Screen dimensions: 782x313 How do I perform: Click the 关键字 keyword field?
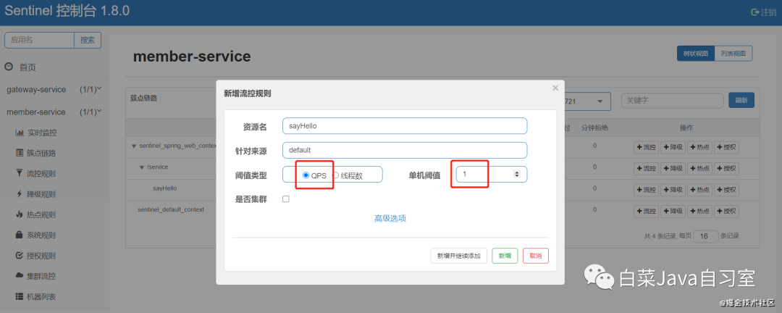[x=672, y=100]
